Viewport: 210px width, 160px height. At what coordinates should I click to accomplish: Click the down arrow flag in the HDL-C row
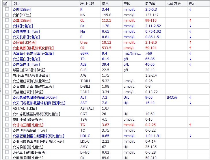190,136
